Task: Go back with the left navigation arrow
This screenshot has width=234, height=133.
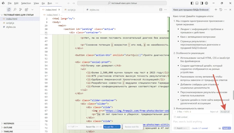Action: tap(69, 3)
